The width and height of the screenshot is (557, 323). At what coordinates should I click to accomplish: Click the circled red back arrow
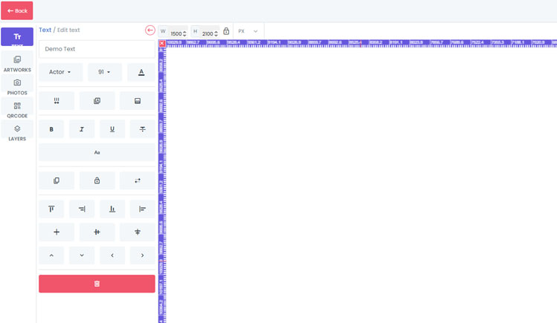pos(150,30)
